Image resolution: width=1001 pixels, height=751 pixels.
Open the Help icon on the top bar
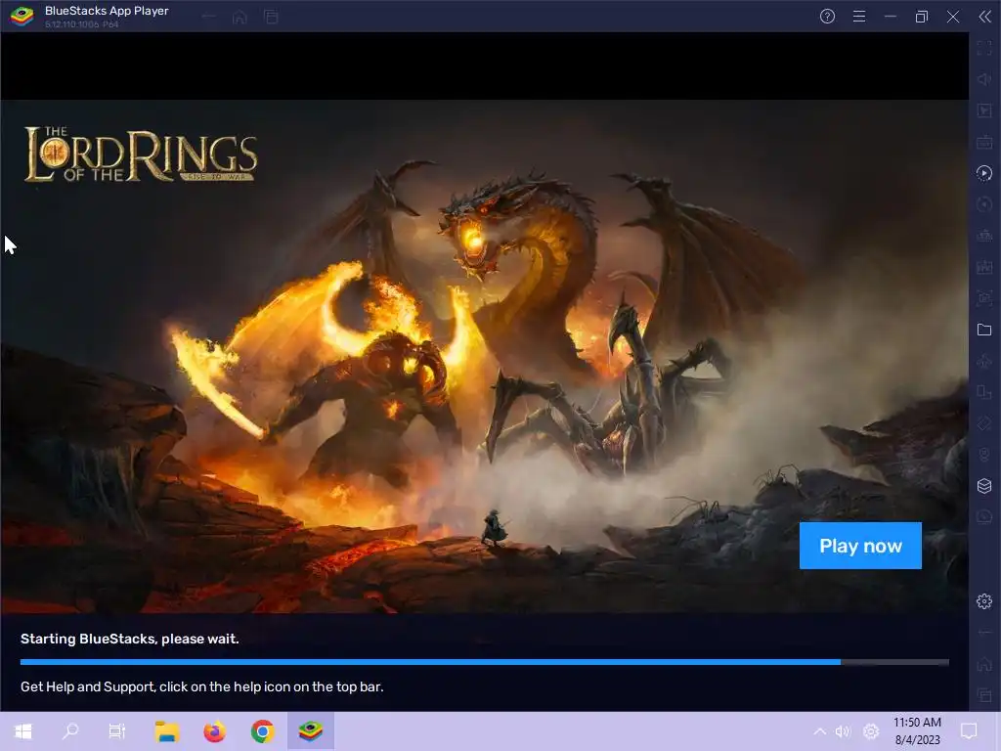click(x=827, y=17)
